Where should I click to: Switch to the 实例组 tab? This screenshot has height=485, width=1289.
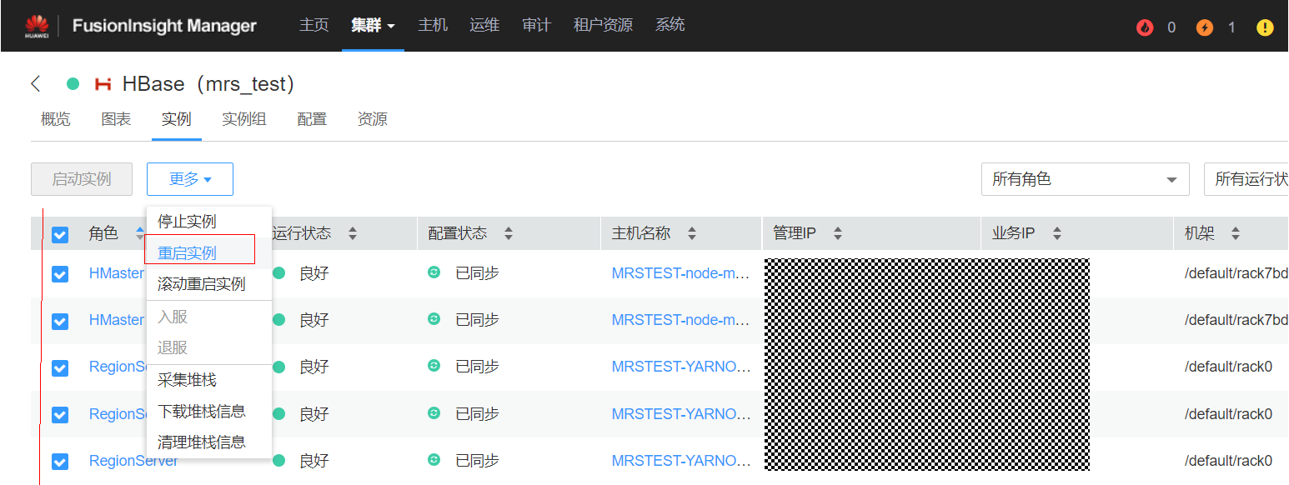tap(244, 119)
